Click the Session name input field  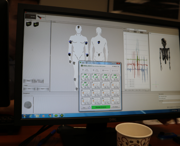(x=171, y=102)
